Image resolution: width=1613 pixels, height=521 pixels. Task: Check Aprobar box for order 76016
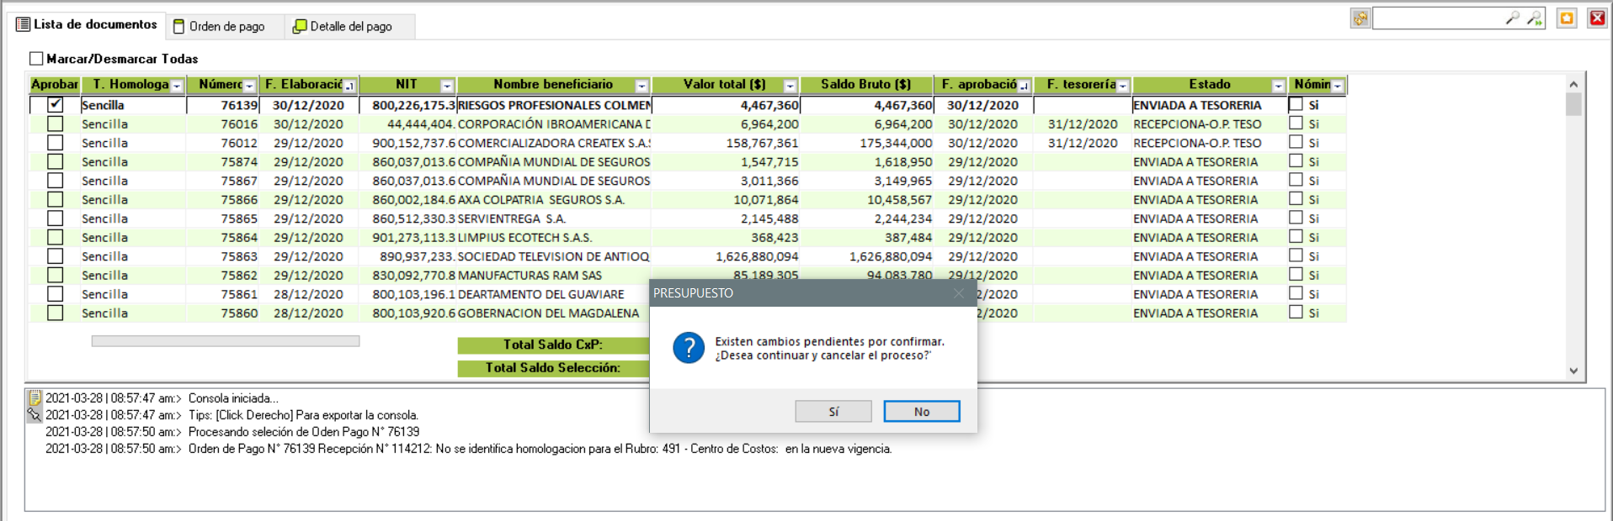[56, 124]
